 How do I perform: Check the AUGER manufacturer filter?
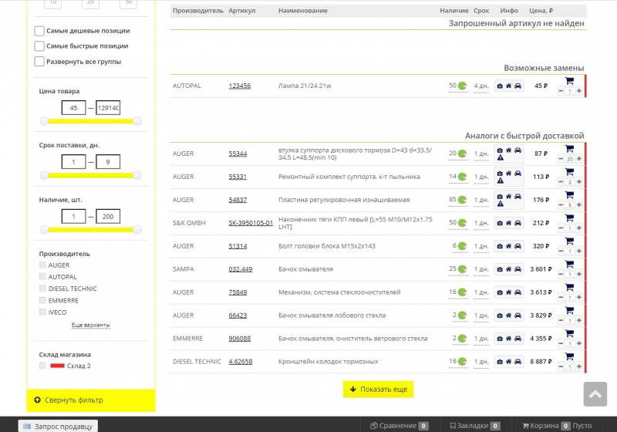[x=42, y=265]
